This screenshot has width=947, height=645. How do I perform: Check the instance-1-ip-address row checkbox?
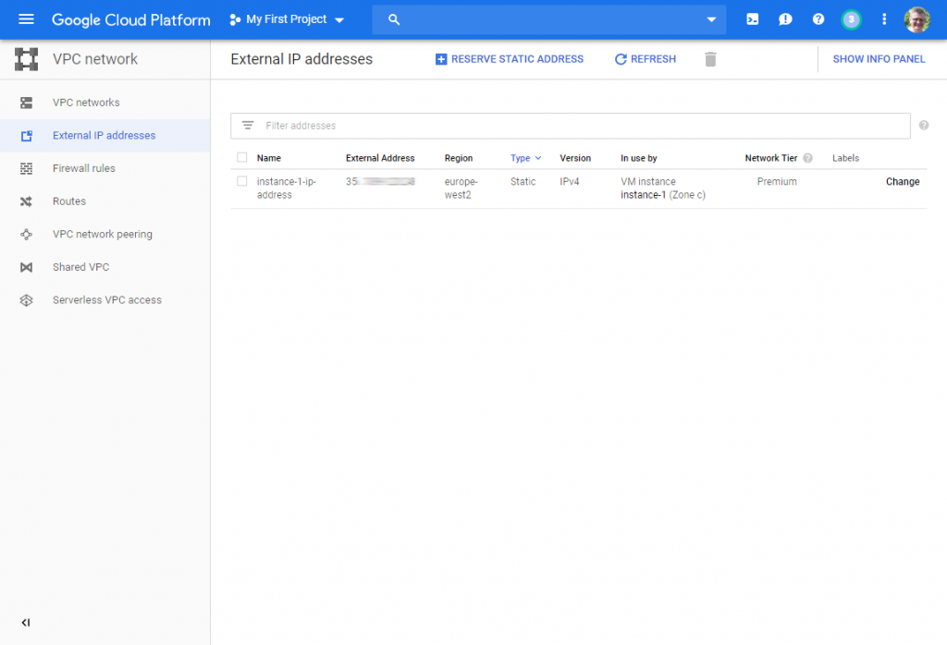click(242, 181)
